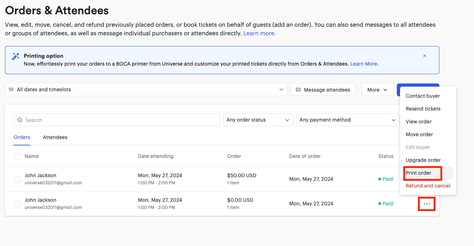
Task: Choose Contact buyer from the menu
Action: (x=423, y=96)
